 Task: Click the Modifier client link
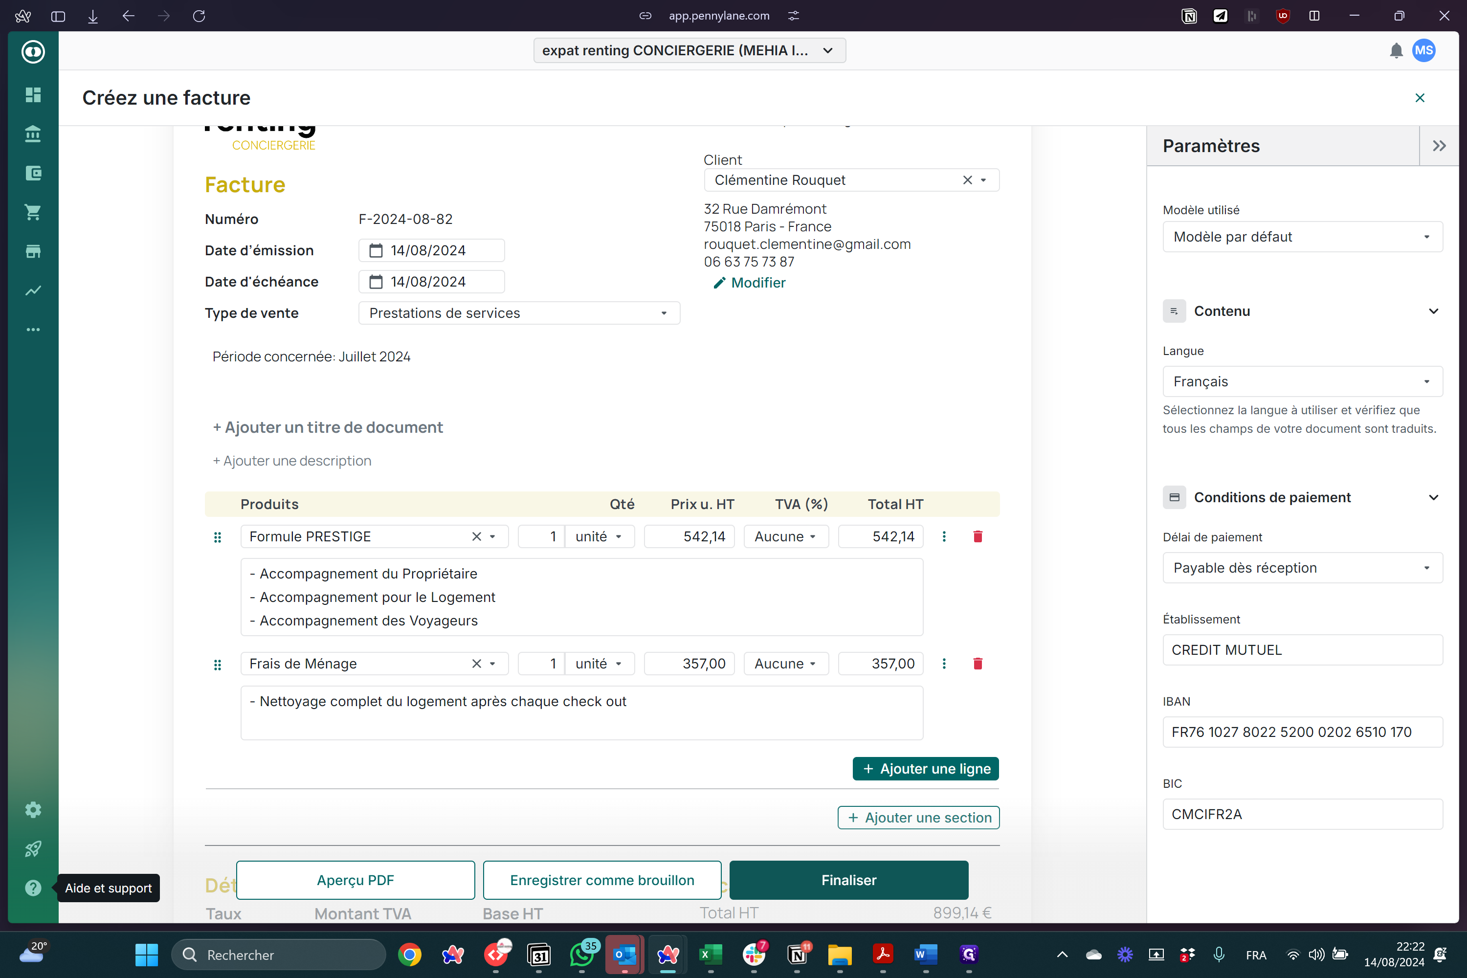[749, 283]
